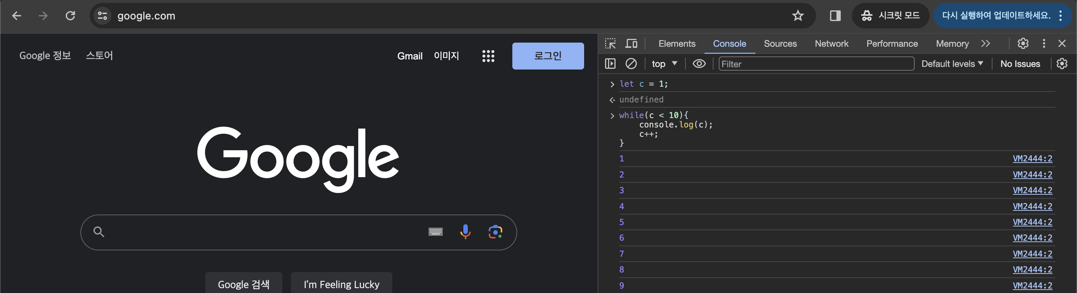This screenshot has width=1077, height=293.
Task: Open VM2444:2 link on output row 1
Action: click(x=1032, y=158)
